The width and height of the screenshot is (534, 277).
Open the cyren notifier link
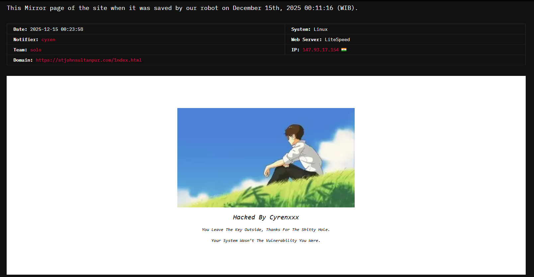pos(48,40)
